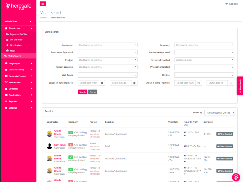The width and height of the screenshot is (243, 182).
Task: Click heresafe floating help icon
Action: (236, 177)
